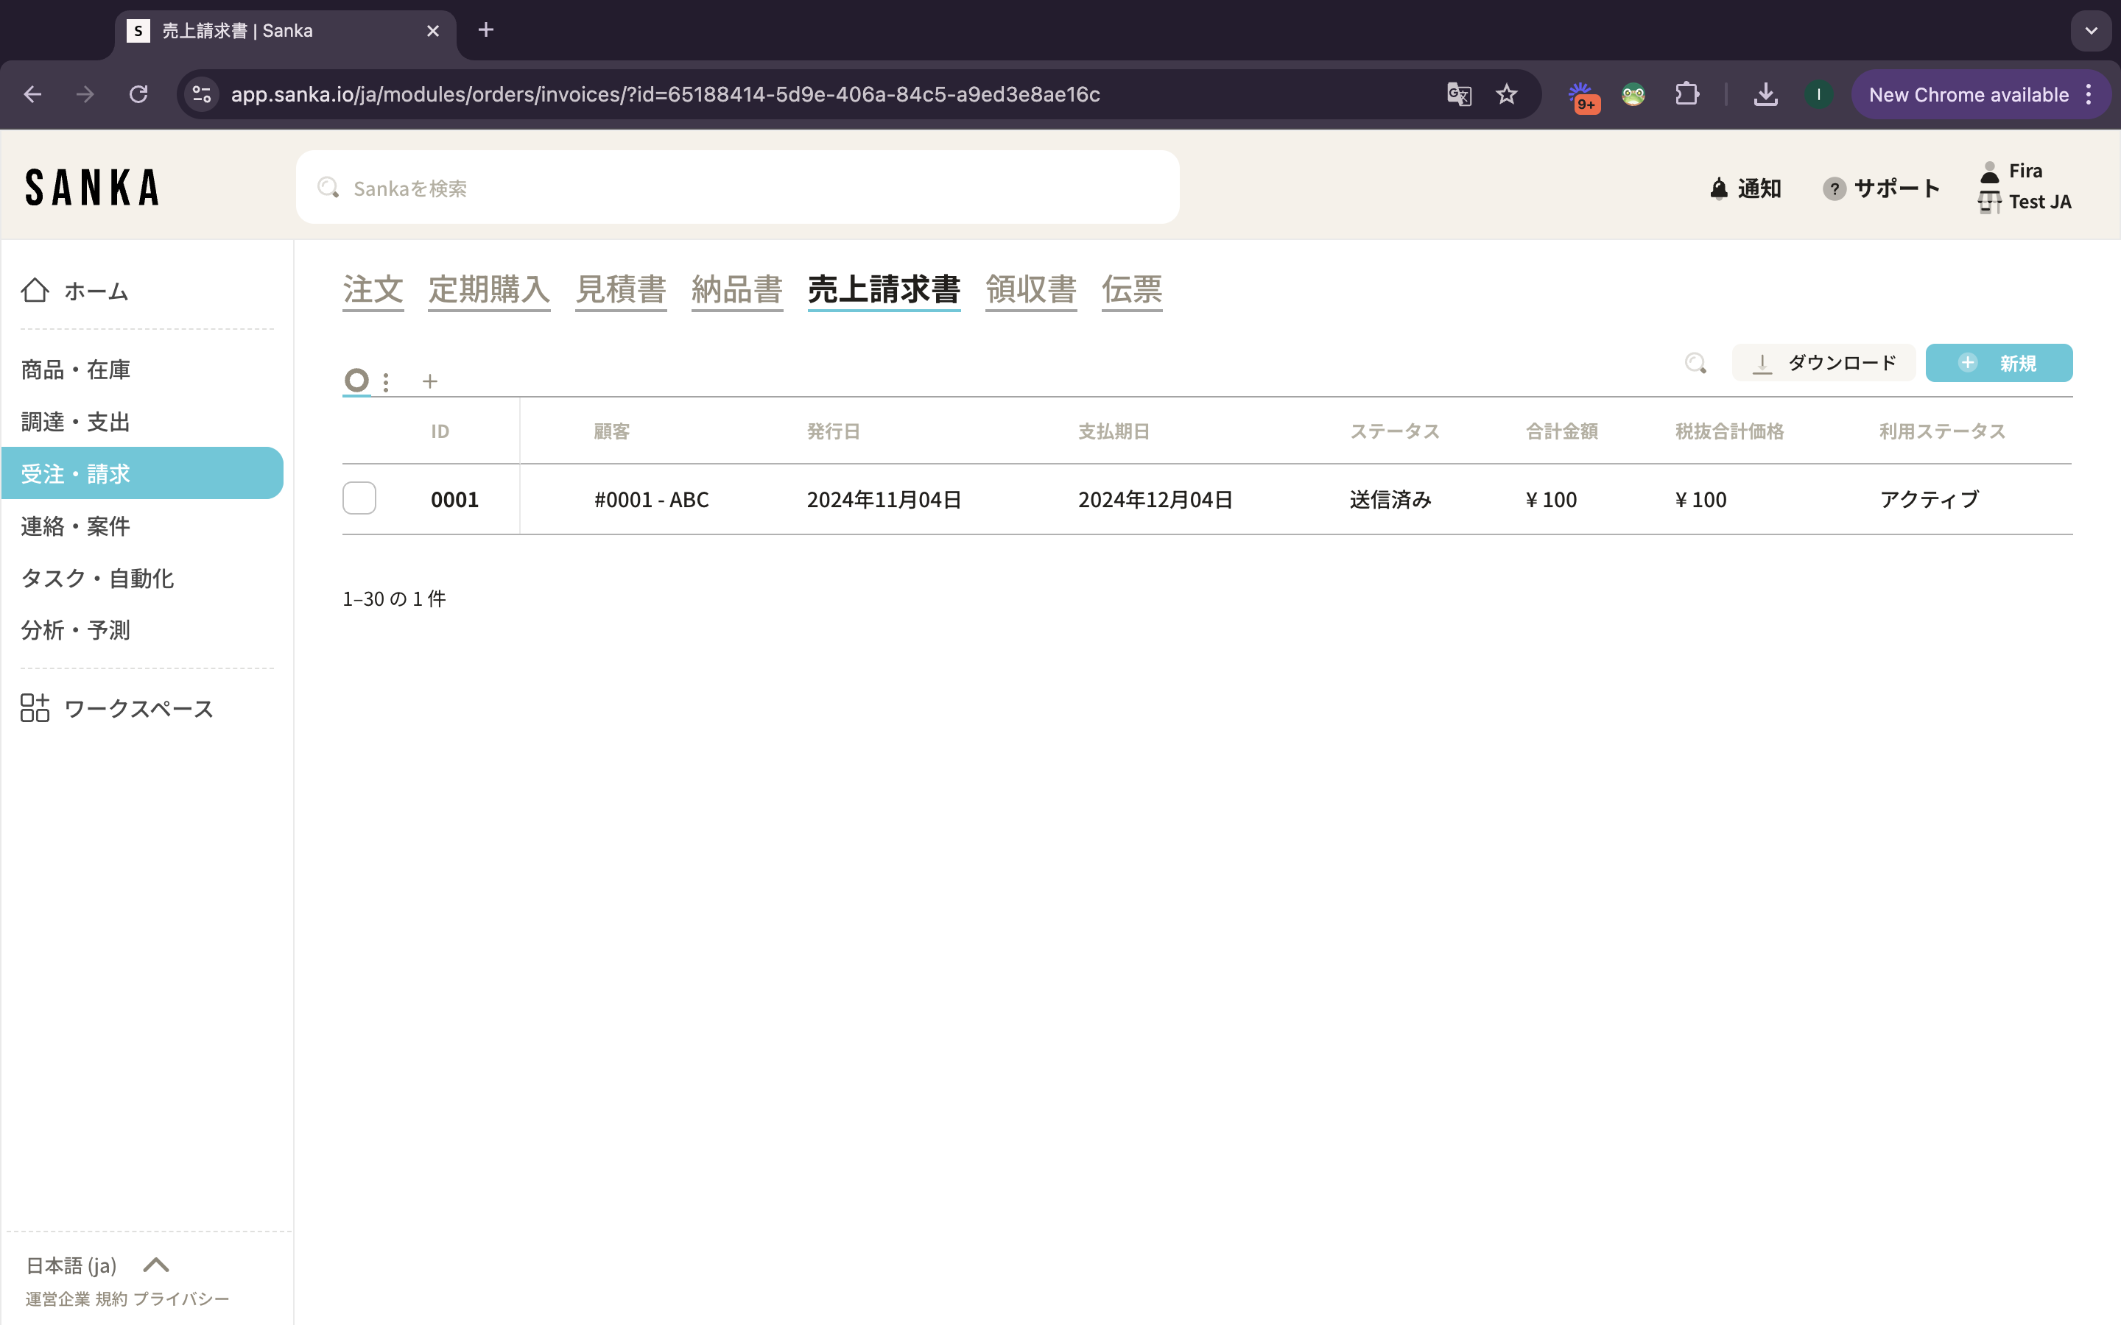Expand the Chrome tab search chevron
2121x1325 pixels.
2092,31
